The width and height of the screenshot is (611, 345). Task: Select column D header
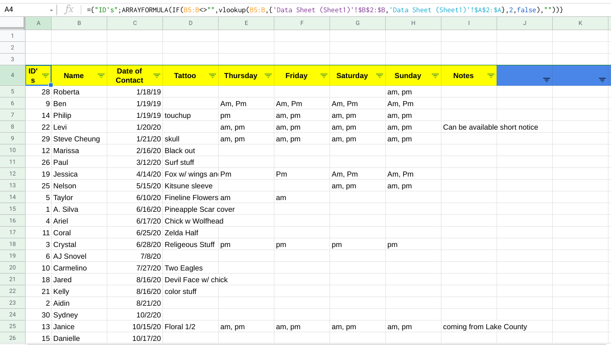click(191, 23)
